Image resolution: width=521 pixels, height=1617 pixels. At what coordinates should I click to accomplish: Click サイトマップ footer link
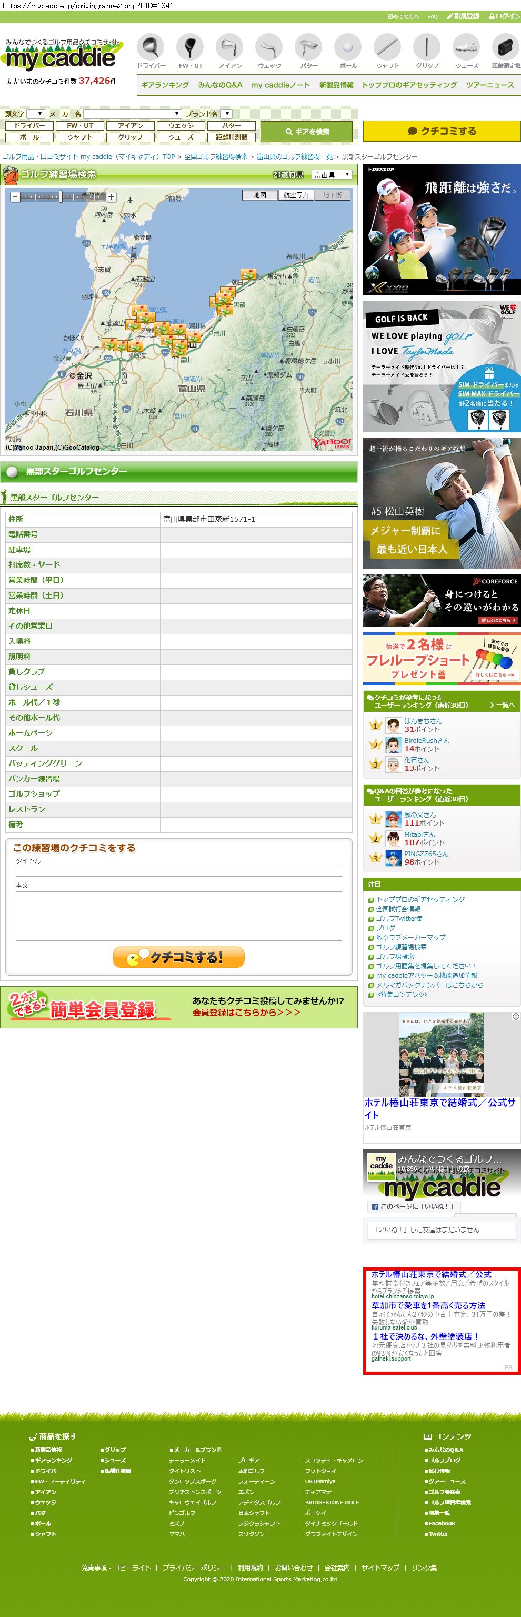[x=380, y=1568]
